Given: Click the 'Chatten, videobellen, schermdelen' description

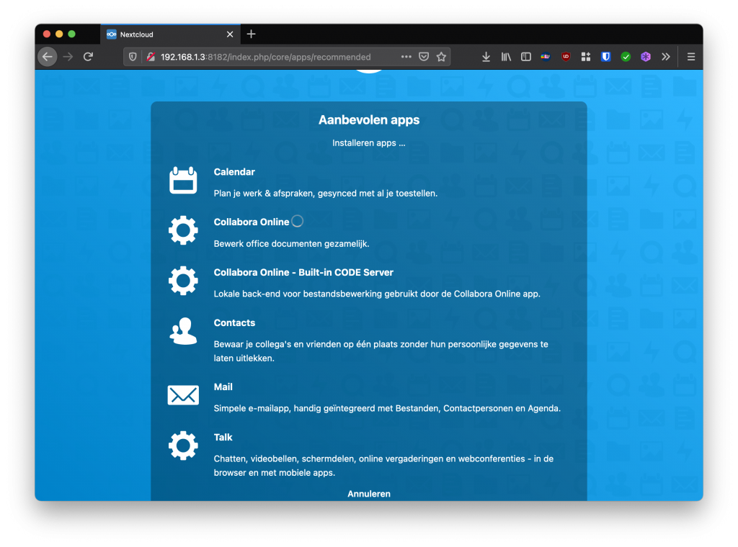Looking at the screenshot, I should click(x=383, y=465).
